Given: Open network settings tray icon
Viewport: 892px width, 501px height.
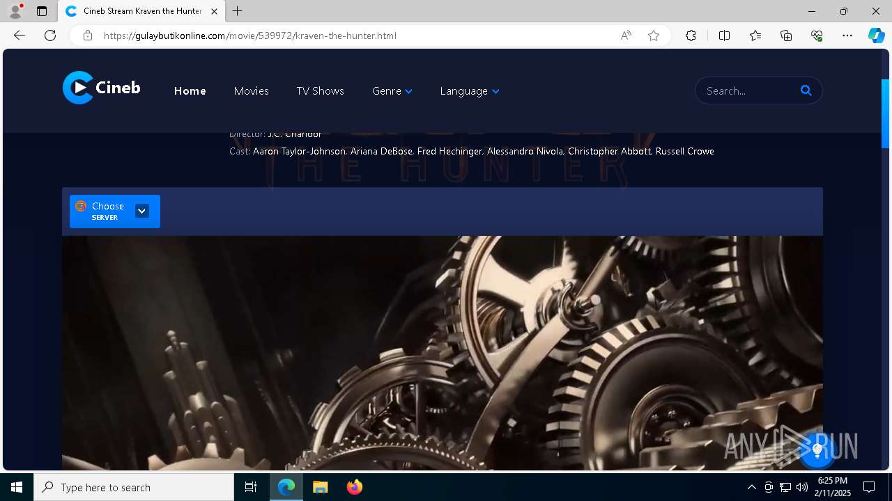Looking at the screenshot, I should 785,487.
